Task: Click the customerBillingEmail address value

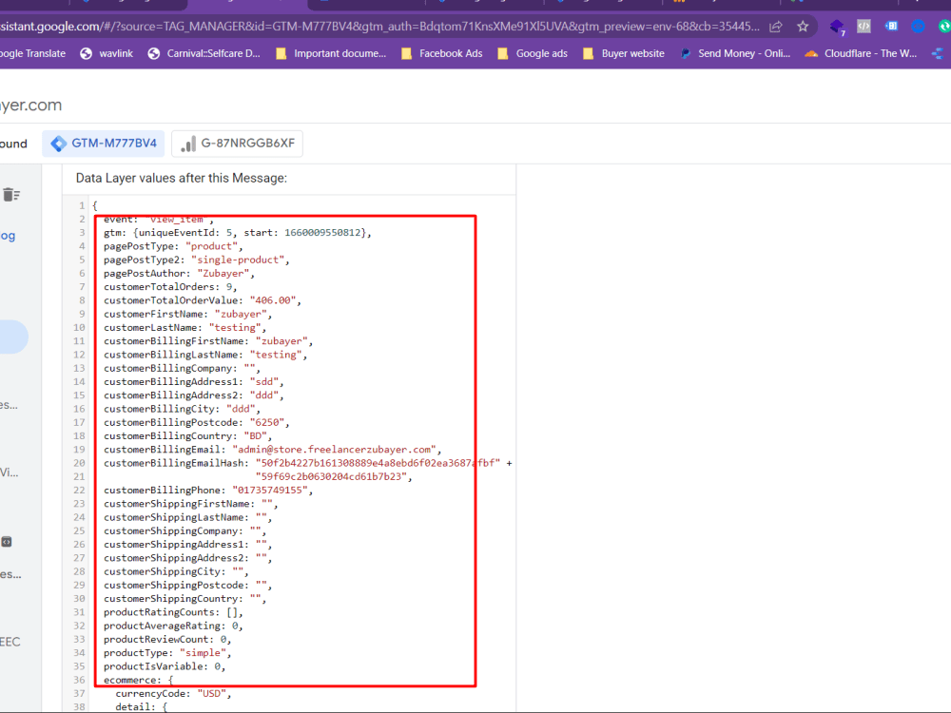Action: point(334,450)
